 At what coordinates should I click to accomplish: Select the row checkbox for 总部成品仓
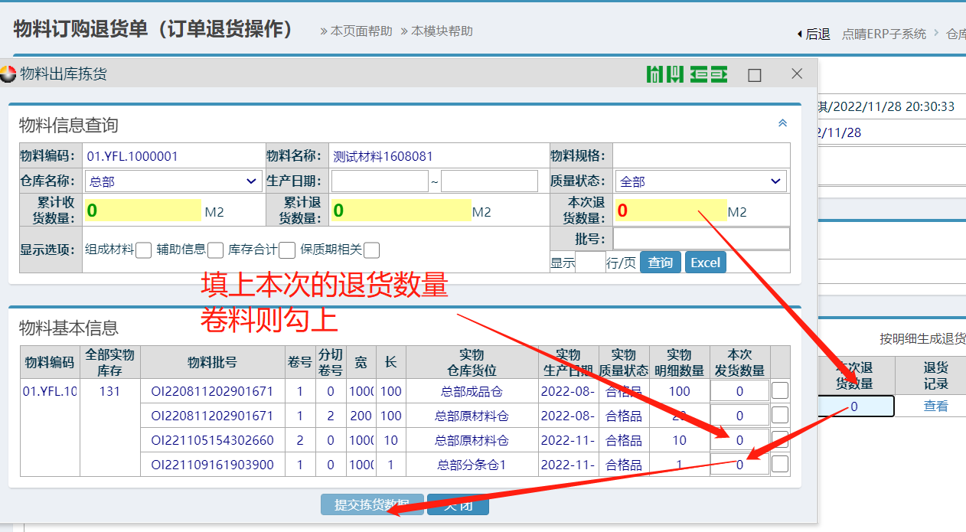(x=779, y=391)
